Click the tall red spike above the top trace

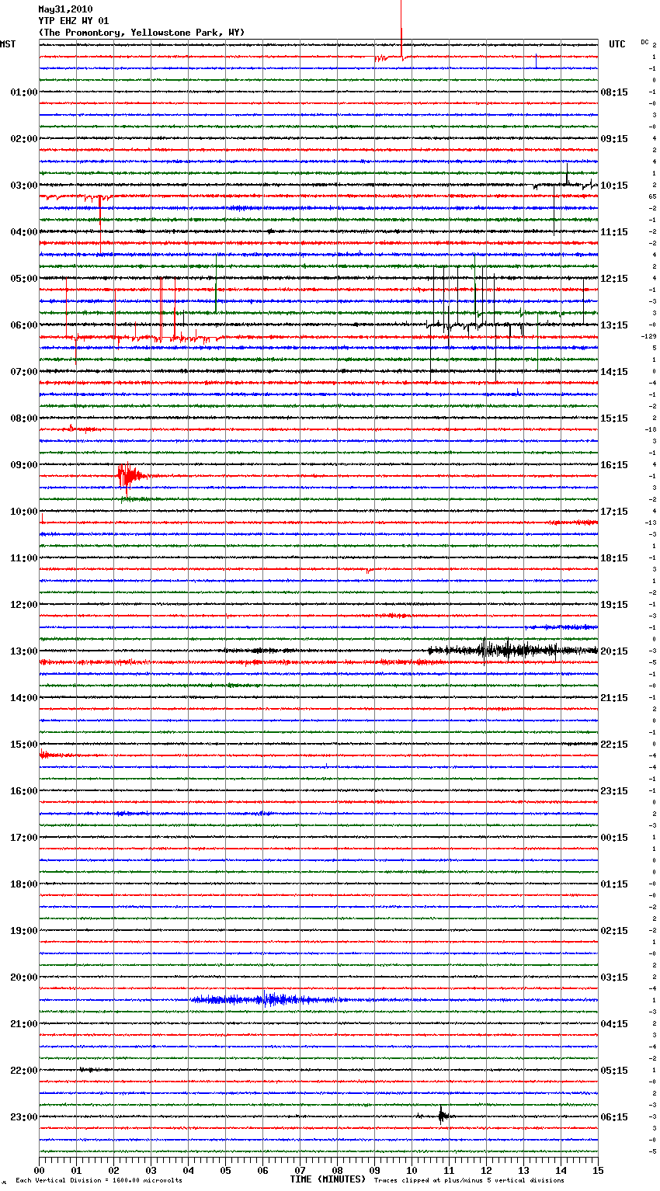pos(401,29)
